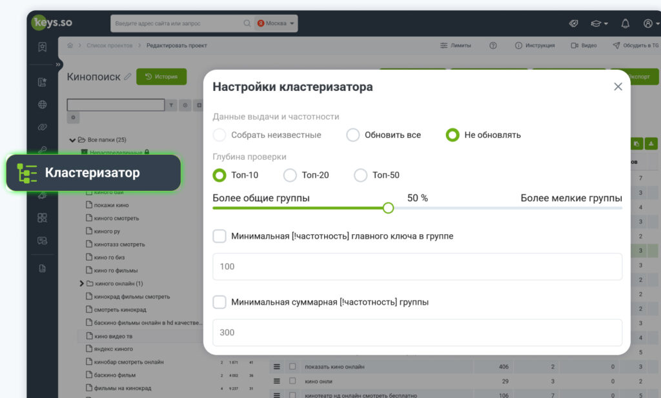This screenshot has width=661, height=398.
Task: Open Обсудить в TG link
Action: 636,46
